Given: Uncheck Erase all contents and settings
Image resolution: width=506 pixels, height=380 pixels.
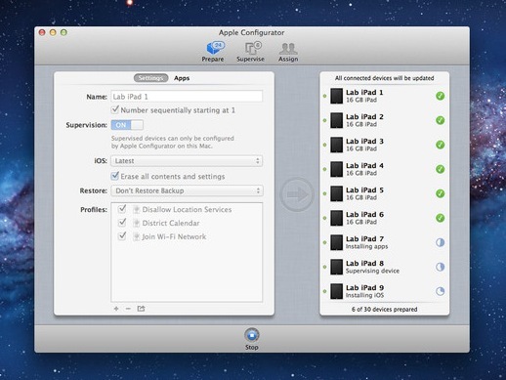Looking at the screenshot, I should 115,176.
